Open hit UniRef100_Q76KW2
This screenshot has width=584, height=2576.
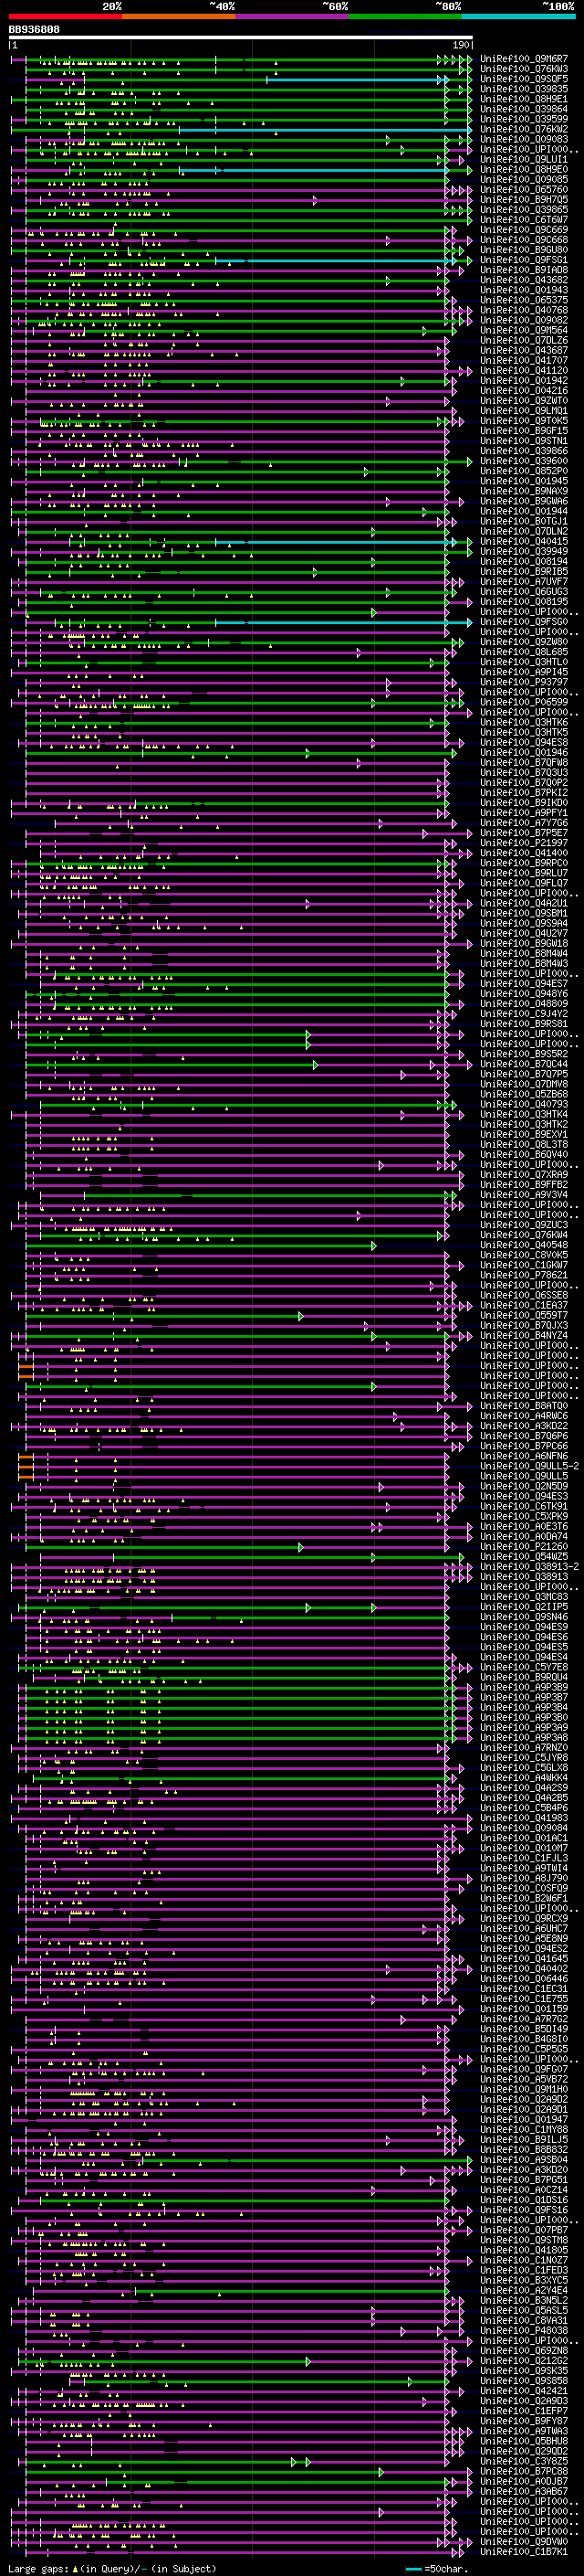click(x=524, y=129)
